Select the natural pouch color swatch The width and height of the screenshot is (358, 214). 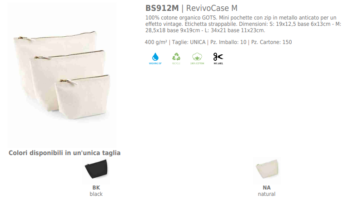coord(267,169)
